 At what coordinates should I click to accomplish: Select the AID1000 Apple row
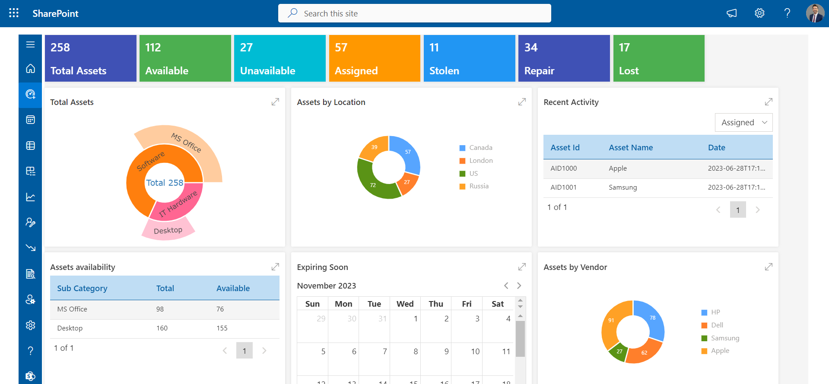click(658, 169)
